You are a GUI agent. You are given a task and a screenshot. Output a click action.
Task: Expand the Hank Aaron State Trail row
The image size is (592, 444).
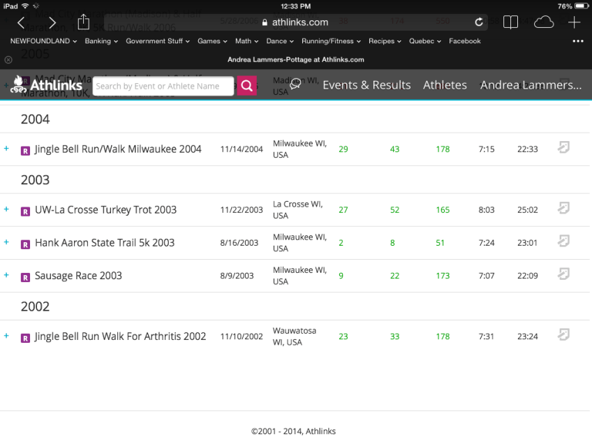[x=6, y=242]
